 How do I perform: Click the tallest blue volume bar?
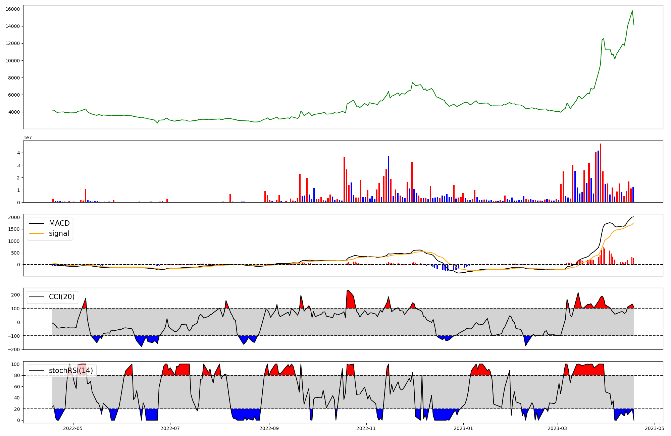[598, 176]
